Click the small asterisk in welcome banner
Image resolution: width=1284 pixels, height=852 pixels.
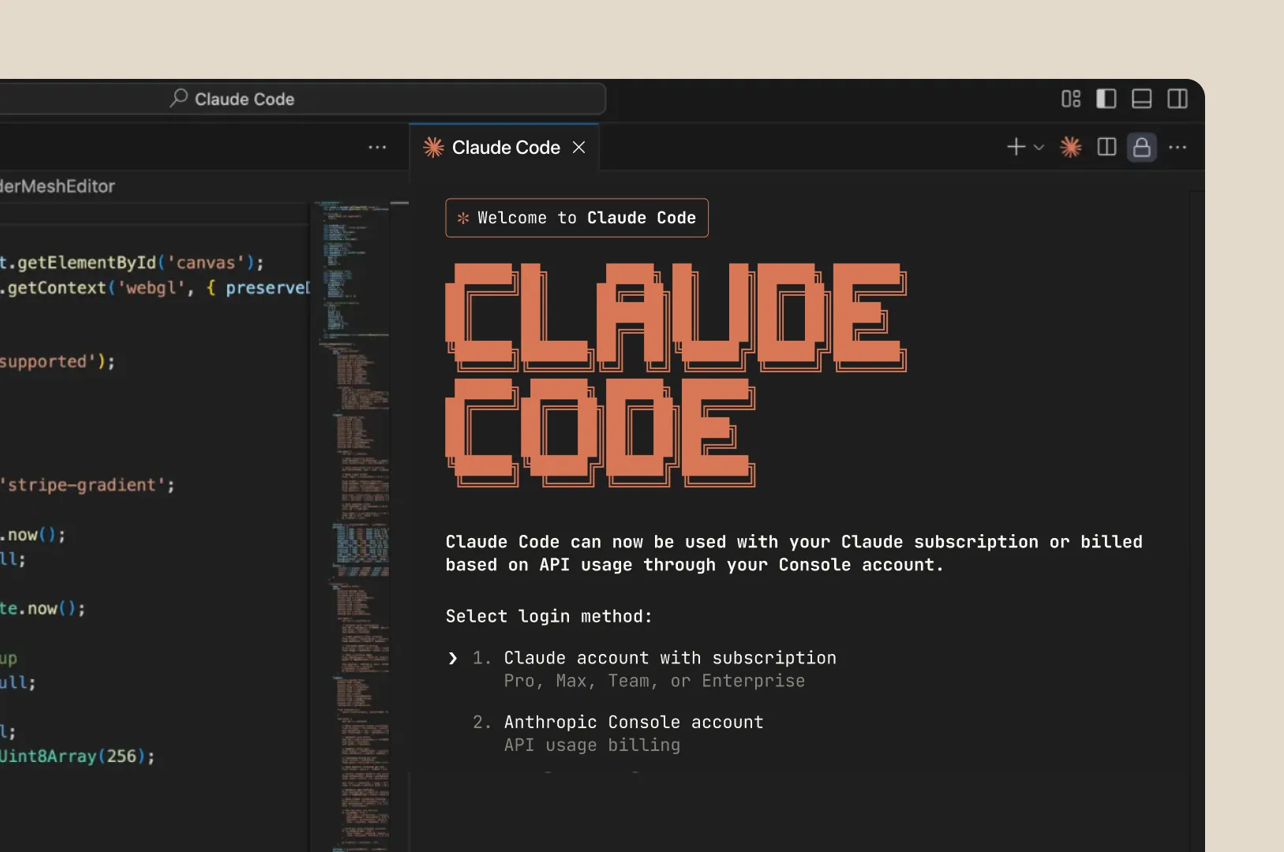(463, 218)
